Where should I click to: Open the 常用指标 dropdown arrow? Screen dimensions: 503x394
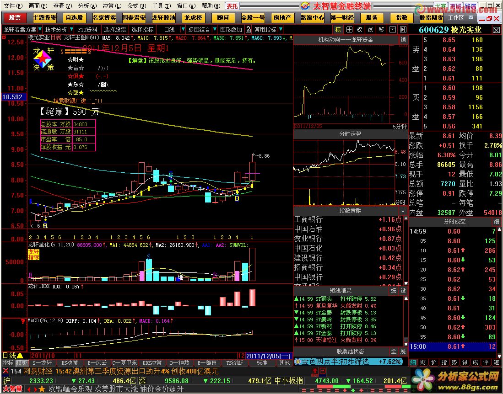tap(281, 29)
